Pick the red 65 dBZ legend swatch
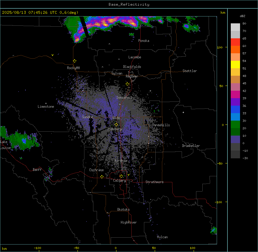This screenshot has width=258, height=252. [x=235, y=42]
